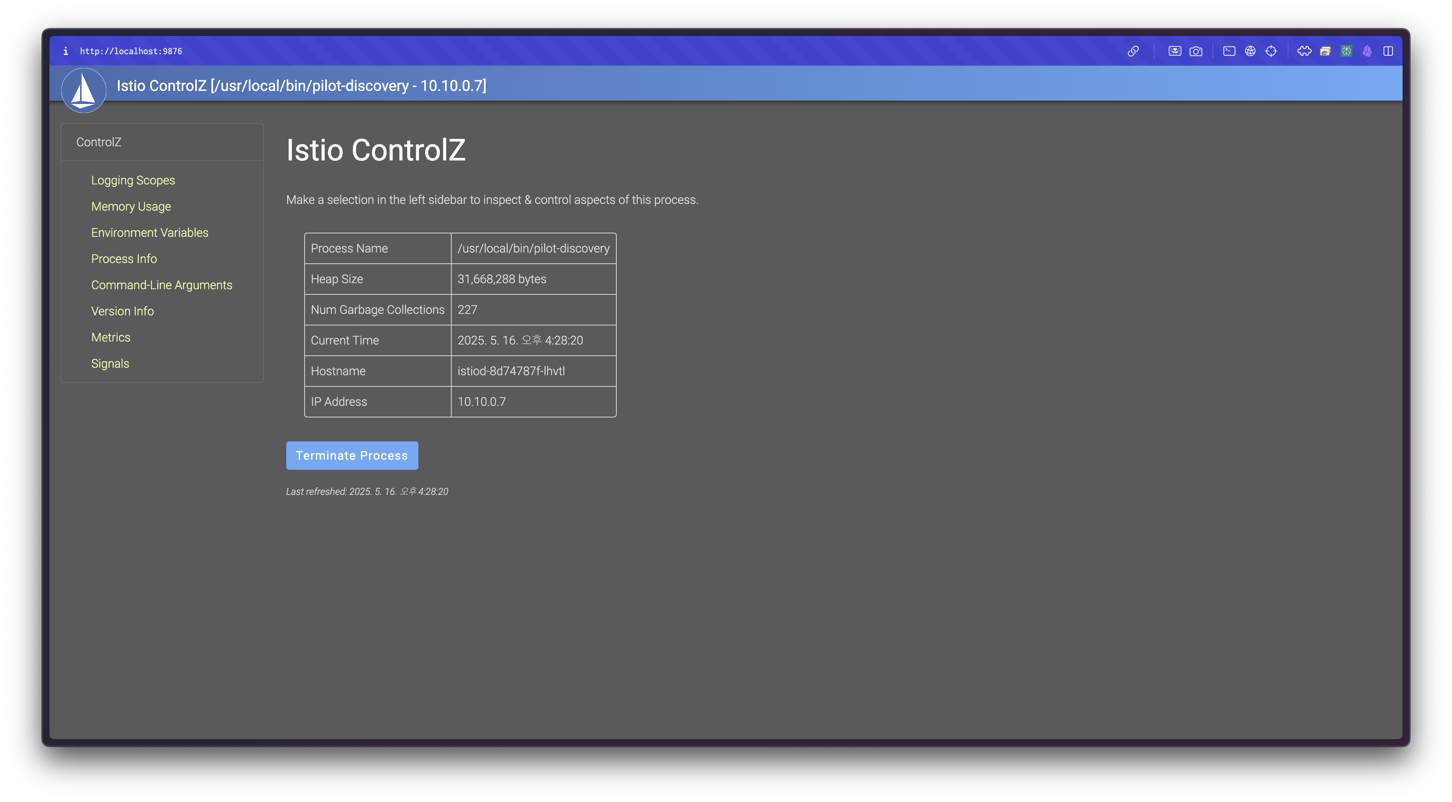The image size is (1452, 802).
Task: Open Process Info page
Action: point(124,259)
